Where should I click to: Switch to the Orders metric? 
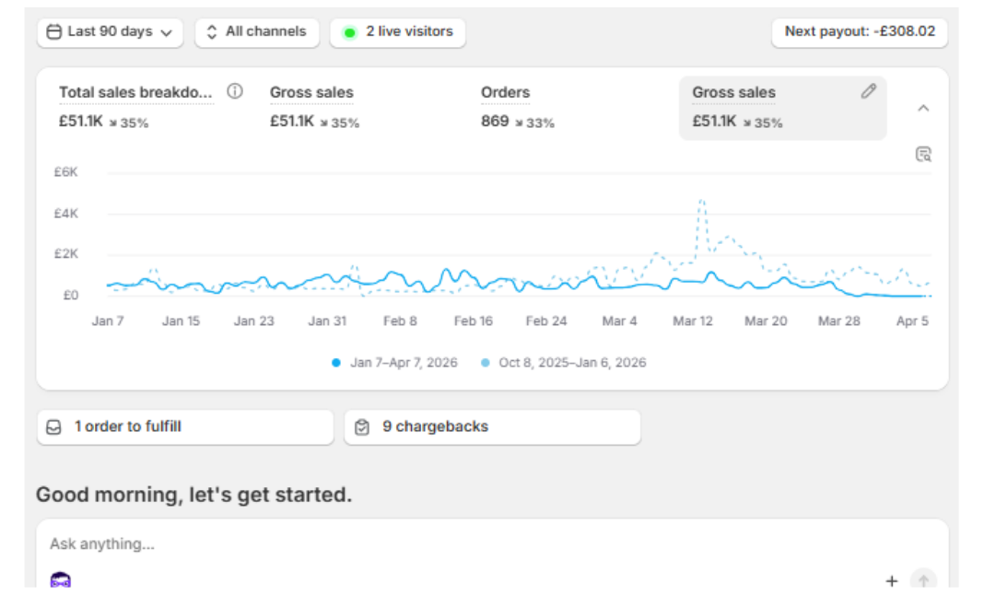pos(505,93)
